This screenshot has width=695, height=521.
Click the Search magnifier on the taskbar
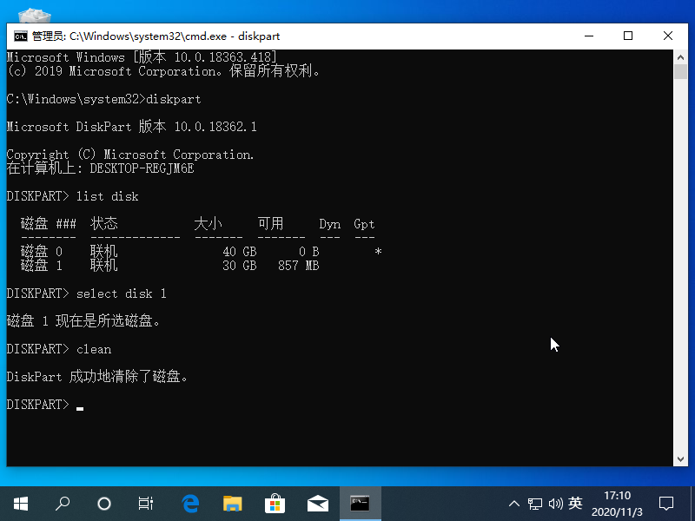click(x=62, y=504)
